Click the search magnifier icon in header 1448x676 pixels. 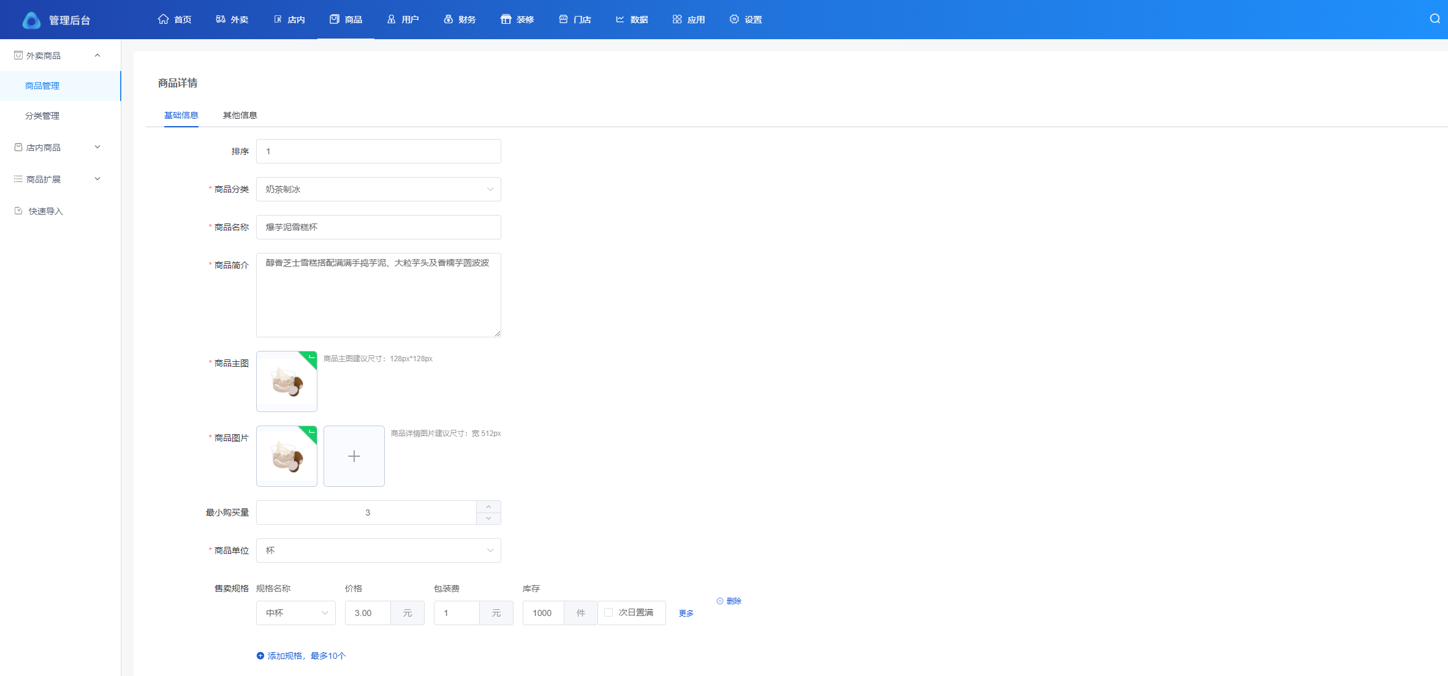click(x=1435, y=19)
